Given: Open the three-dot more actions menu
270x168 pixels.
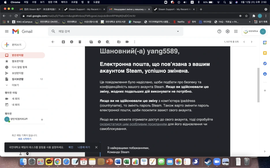Looking at the screenshot, I should click(134, 42).
